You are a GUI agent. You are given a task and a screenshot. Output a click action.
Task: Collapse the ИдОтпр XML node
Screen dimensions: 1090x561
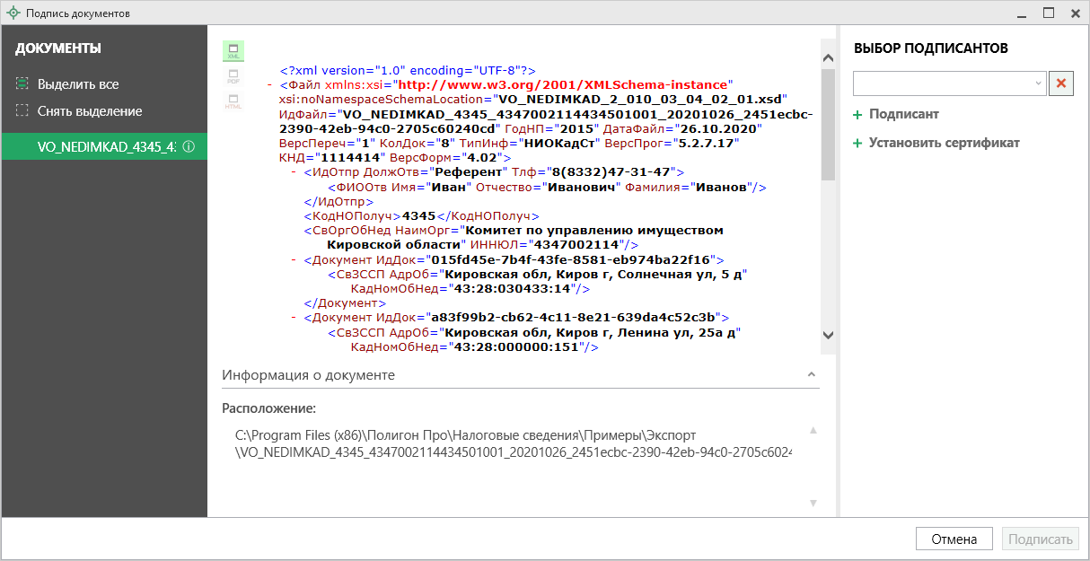pos(294,171)
